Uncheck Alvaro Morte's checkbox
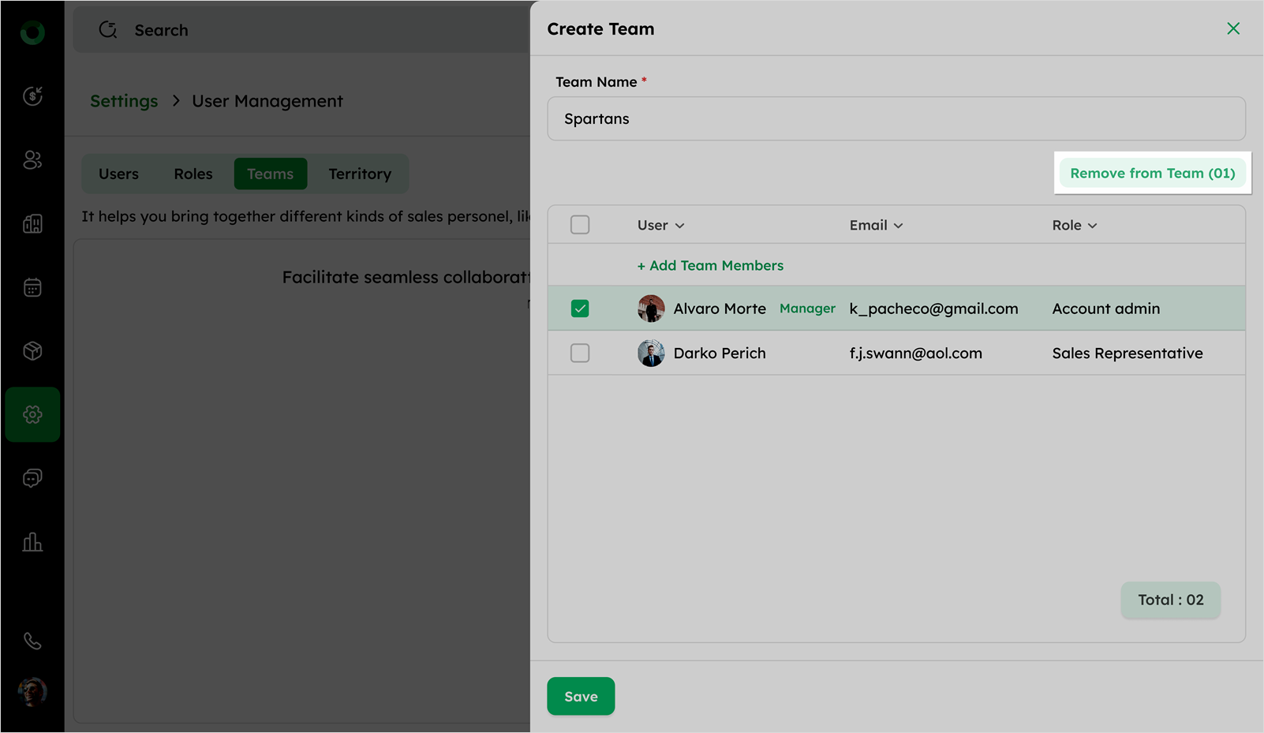Screen dimensions: 1264x733 tap(580, 309)
